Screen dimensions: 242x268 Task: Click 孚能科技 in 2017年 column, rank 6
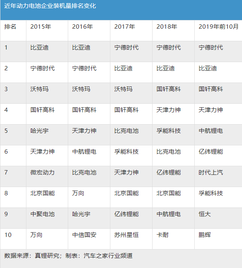pos(127,152)
